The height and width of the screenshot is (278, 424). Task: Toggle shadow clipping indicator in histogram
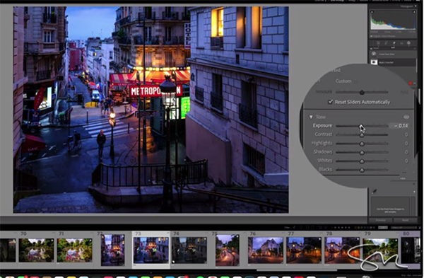point(372,12)
